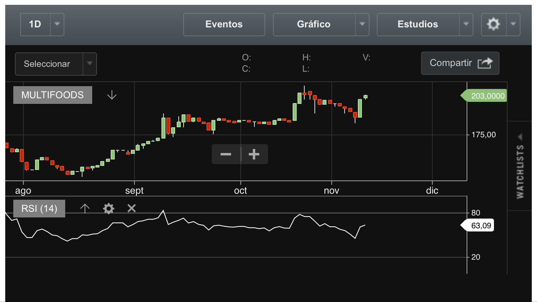Expand the 1D timeframe dropdown arrow
The image size is (537, 302).
click(57, 24)
